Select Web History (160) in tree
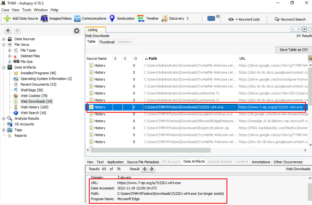 34,107
